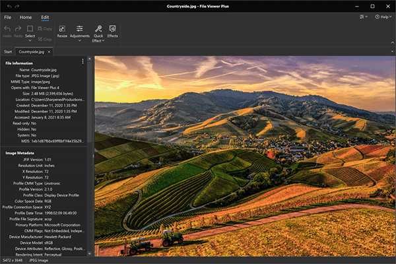Click the Resolution Unit inches value
The image size is (396, 264).
point(49,166)
